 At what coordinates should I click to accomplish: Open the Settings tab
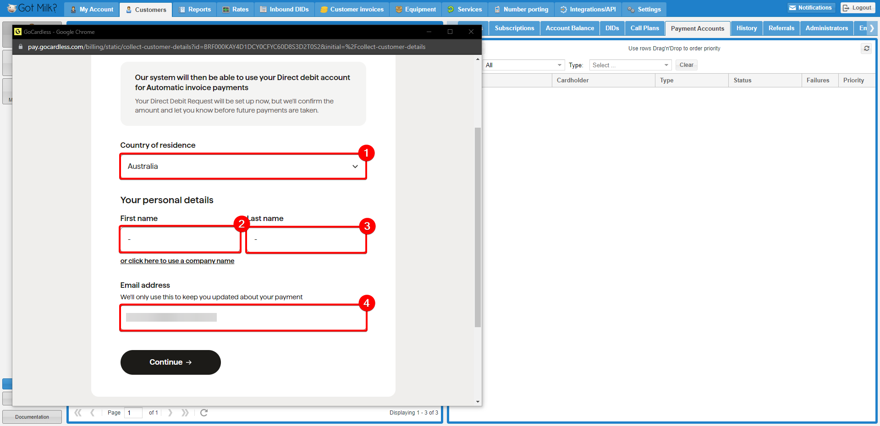point(644,10)
